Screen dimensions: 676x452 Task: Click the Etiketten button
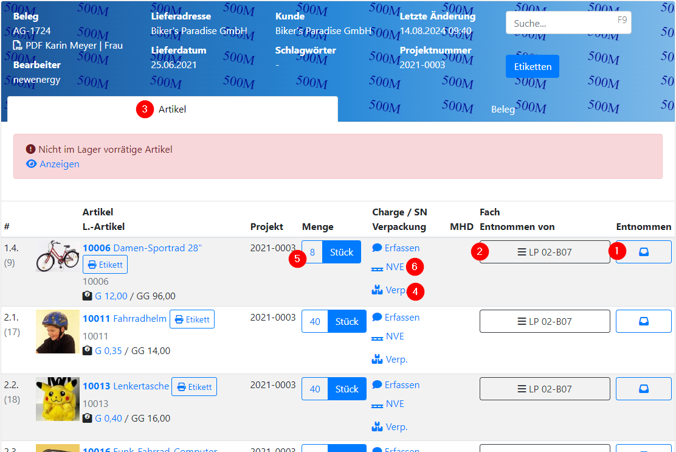click(532, 66)
